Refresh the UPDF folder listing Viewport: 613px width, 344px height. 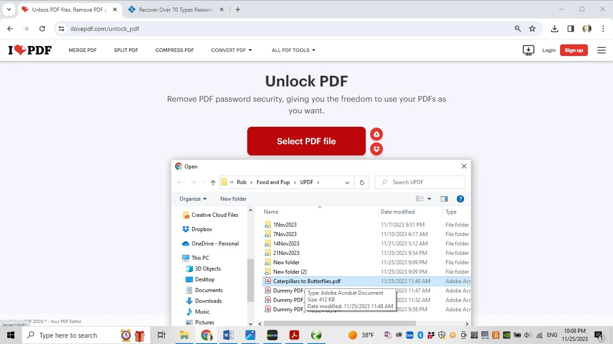(x=362, y=182)
